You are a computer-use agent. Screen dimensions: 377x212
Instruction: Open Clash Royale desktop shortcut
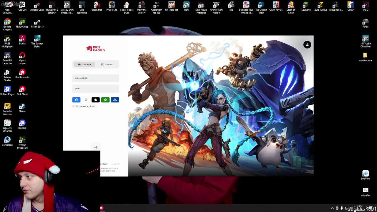point(276,6)
